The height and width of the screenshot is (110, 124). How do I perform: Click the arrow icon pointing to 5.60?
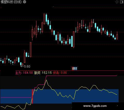pos(22,66)
